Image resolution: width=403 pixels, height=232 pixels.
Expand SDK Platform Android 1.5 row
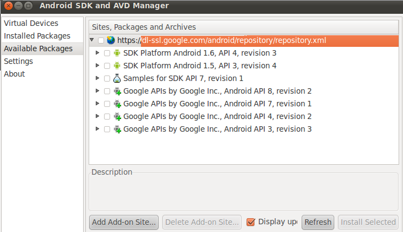(97, 66)
